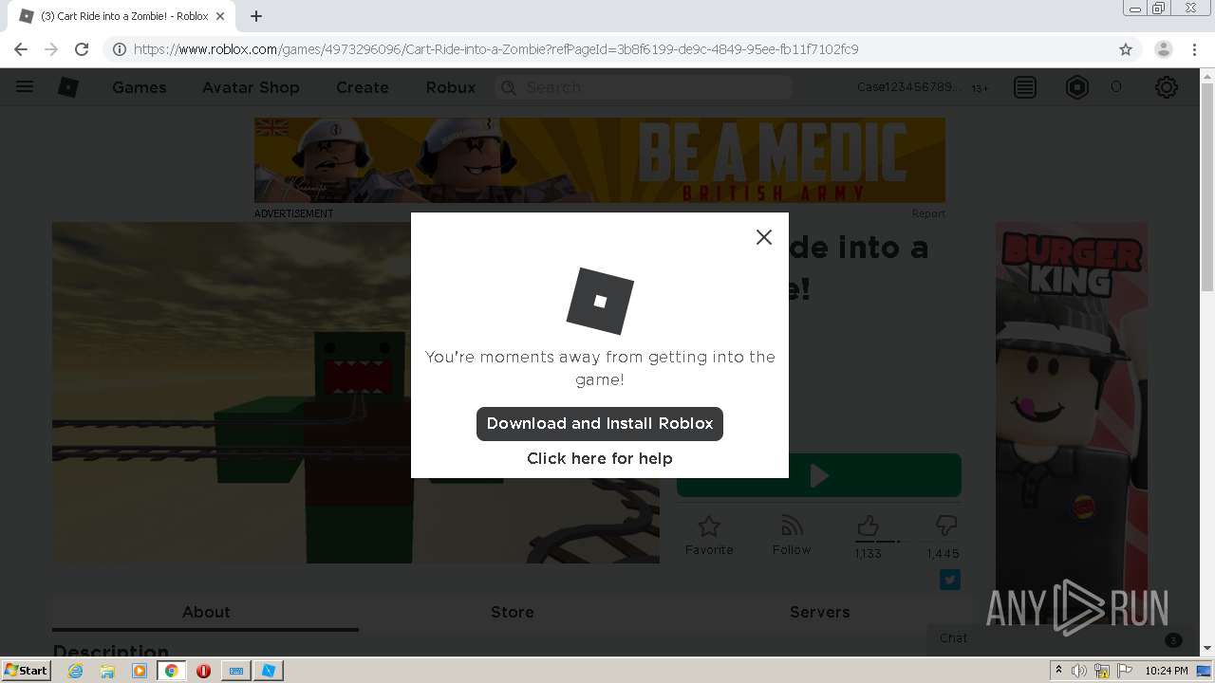Reload the page
The height and width of the screenshot is (683, 1215).
pyautogui.click(x=82, y=49)
